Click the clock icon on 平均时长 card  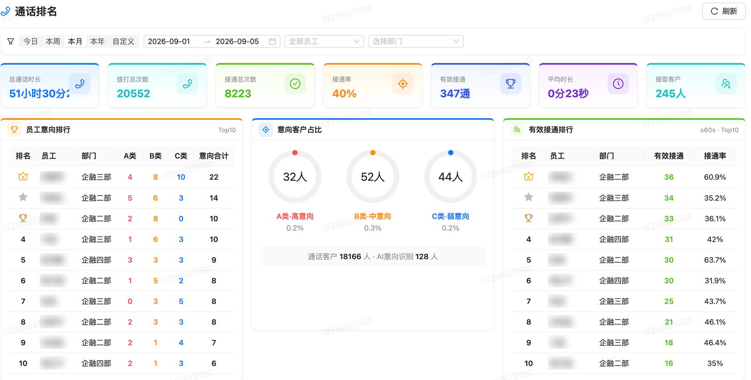(x=618, y=84)
